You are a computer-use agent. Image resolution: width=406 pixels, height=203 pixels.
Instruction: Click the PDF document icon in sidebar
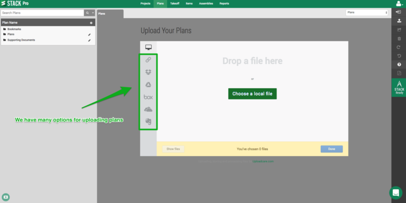[x=399, y=73]
